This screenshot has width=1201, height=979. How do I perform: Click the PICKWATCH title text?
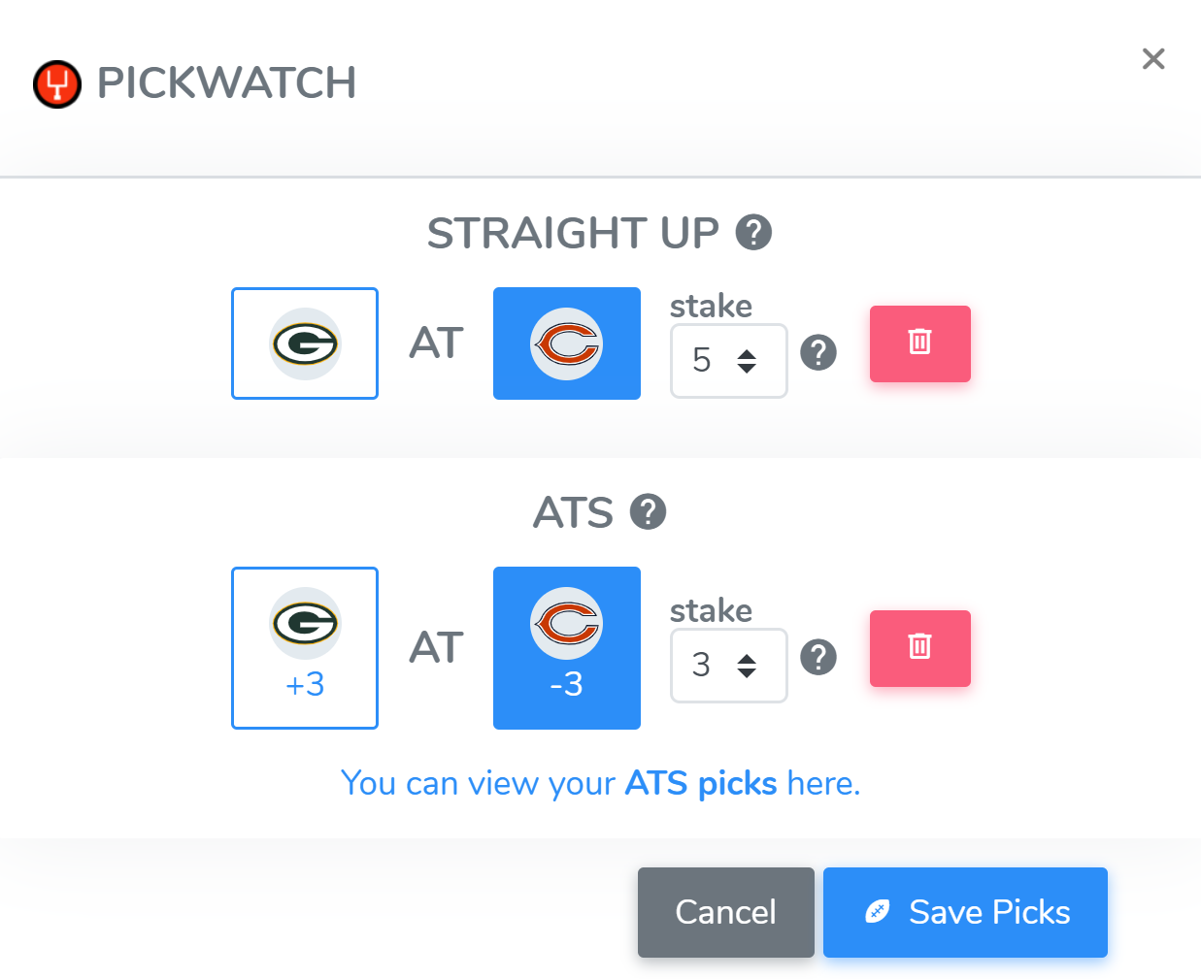click(x=226, y=83)
